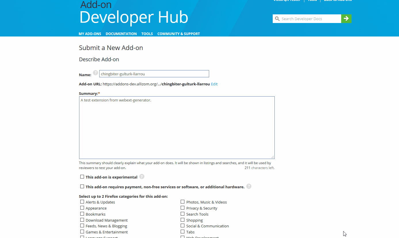This screenshot has width=399, height=238.
Task: Open the COMMUNITY & SUPPORT section
Action: 178,34
